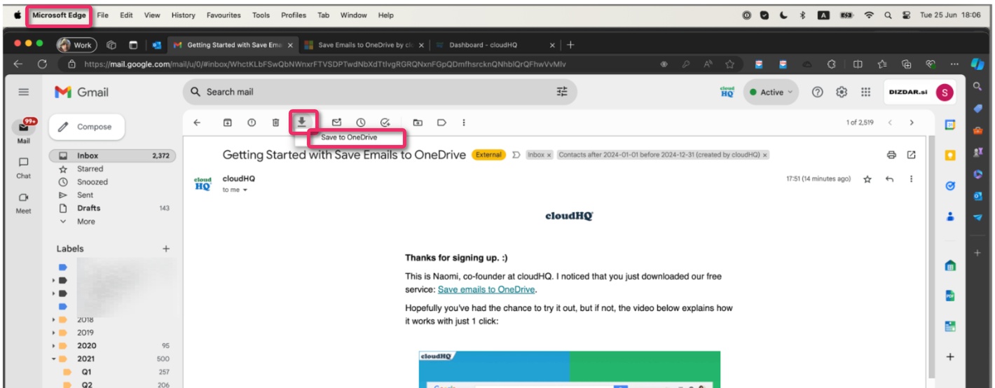Create new label with plus icon
Image resolution: width=995 pixels, height=388 pixels.
[166, 249]
